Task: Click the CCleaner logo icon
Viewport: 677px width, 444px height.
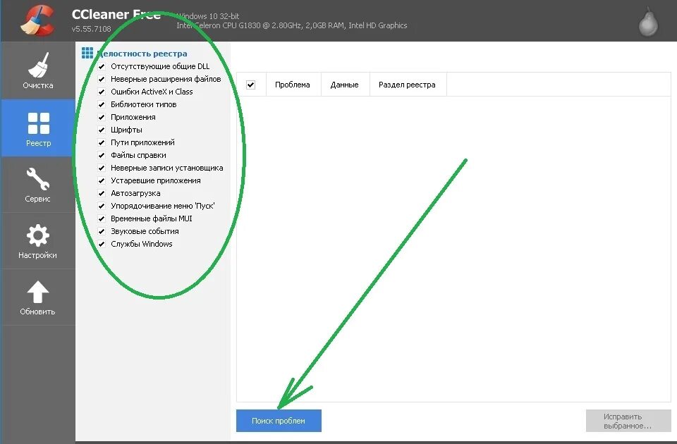Action: (37, 20)
